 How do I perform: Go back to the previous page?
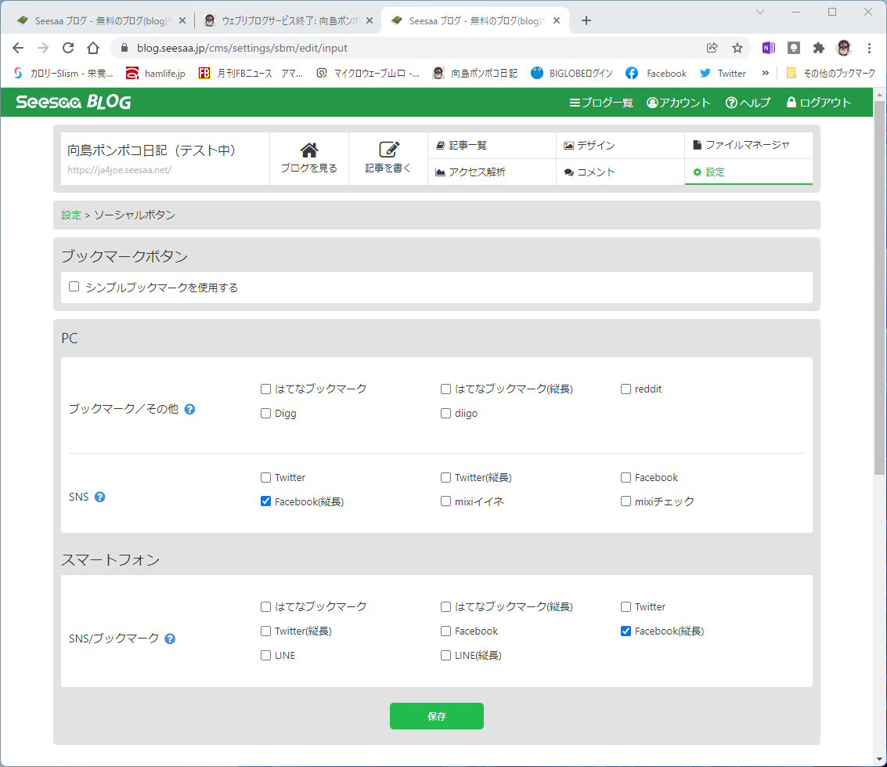tap(18, 48)
